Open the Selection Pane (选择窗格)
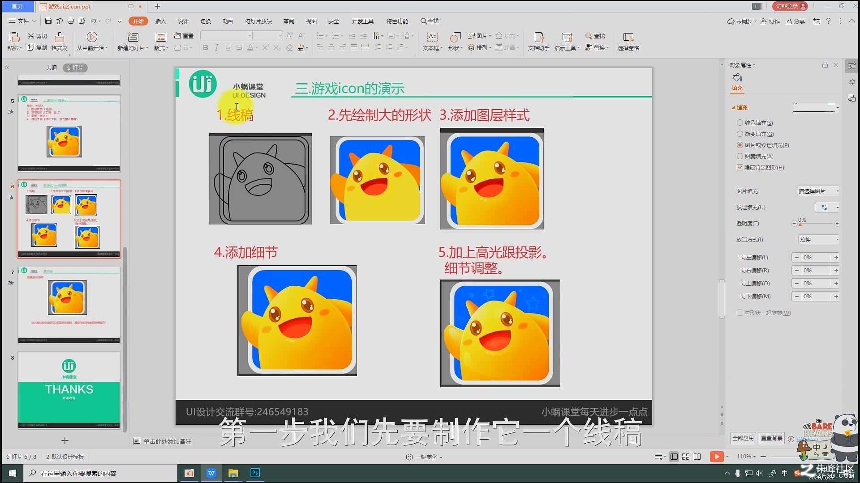This screenshot has width=860, height=483. coord(628,42)
